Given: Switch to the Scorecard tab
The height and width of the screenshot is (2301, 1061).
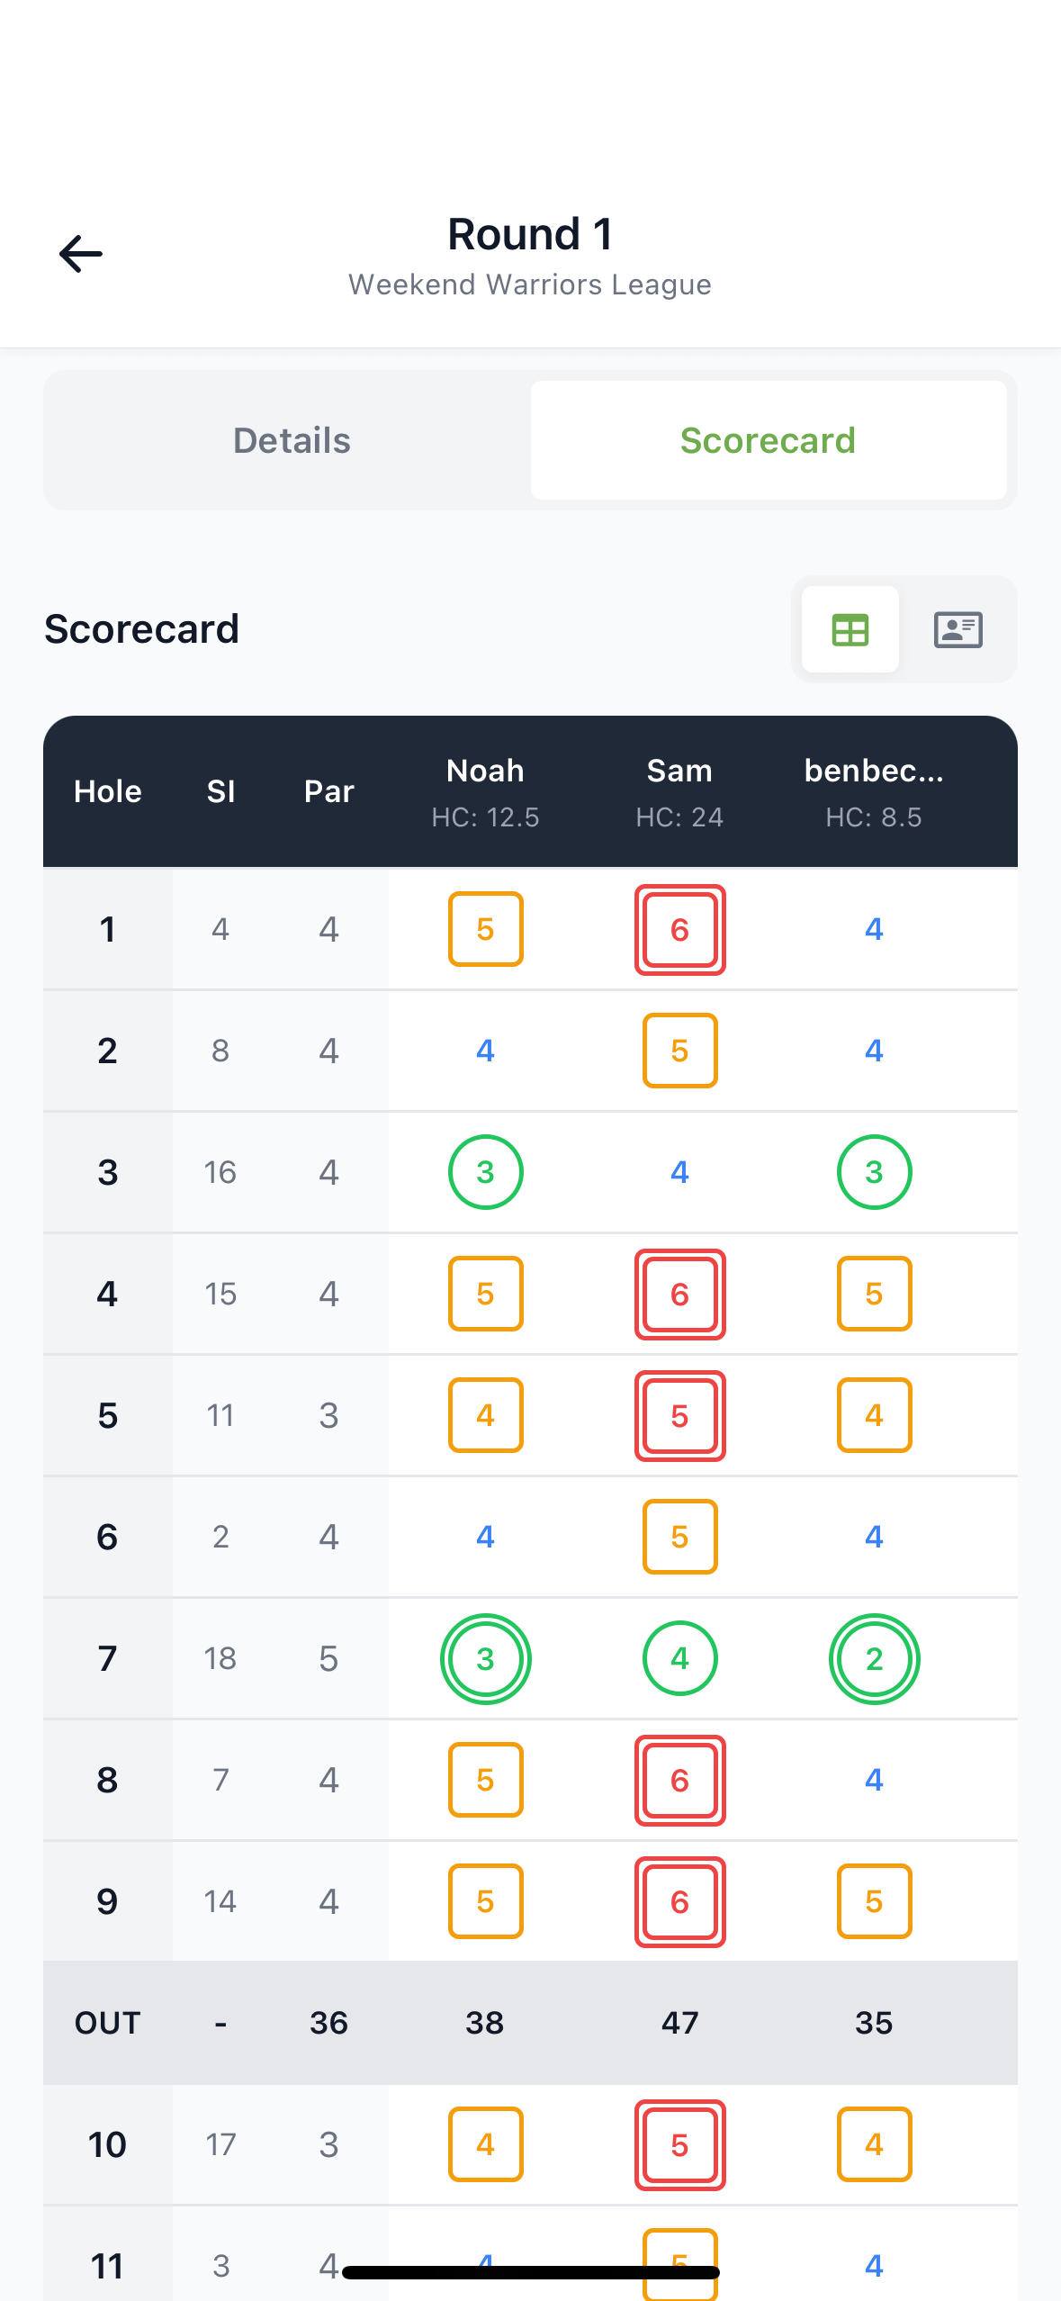Looking at the screenshot, I should [x=768, y=440].
